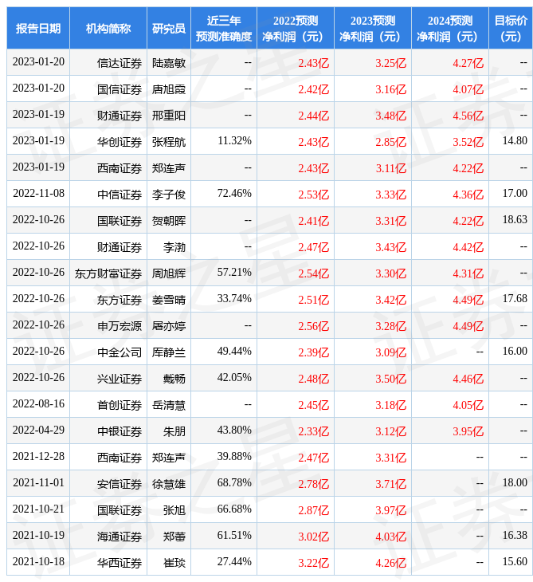
Task: Select researcher 张旭
Action: [174, 511]
